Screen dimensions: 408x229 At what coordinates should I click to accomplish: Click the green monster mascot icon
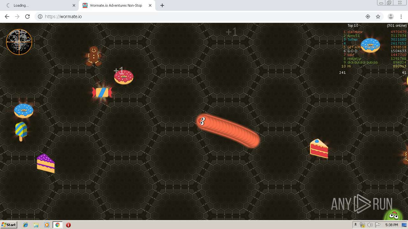tap(393, 215)
